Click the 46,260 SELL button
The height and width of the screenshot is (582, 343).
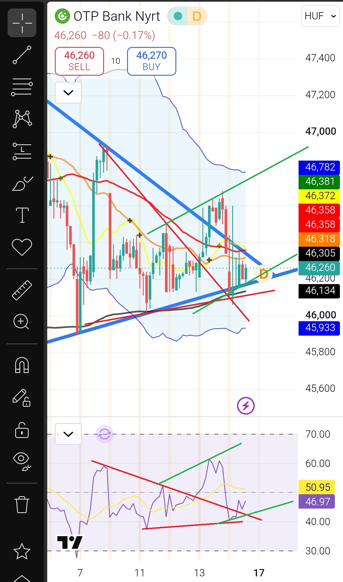click(79, 61)
